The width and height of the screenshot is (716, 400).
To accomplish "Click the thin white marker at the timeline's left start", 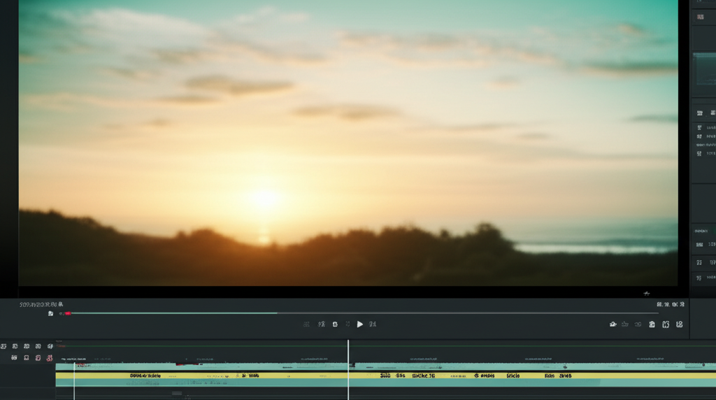I will [74, 381].
